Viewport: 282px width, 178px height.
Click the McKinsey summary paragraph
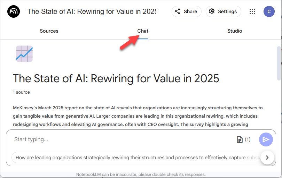138,116
